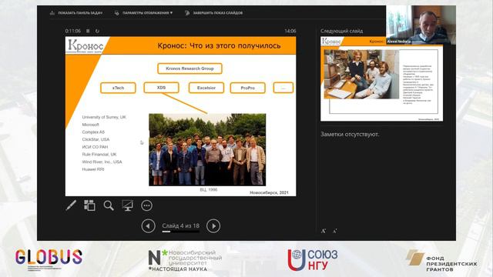Click the GLOBUS logo

point(49,259)
